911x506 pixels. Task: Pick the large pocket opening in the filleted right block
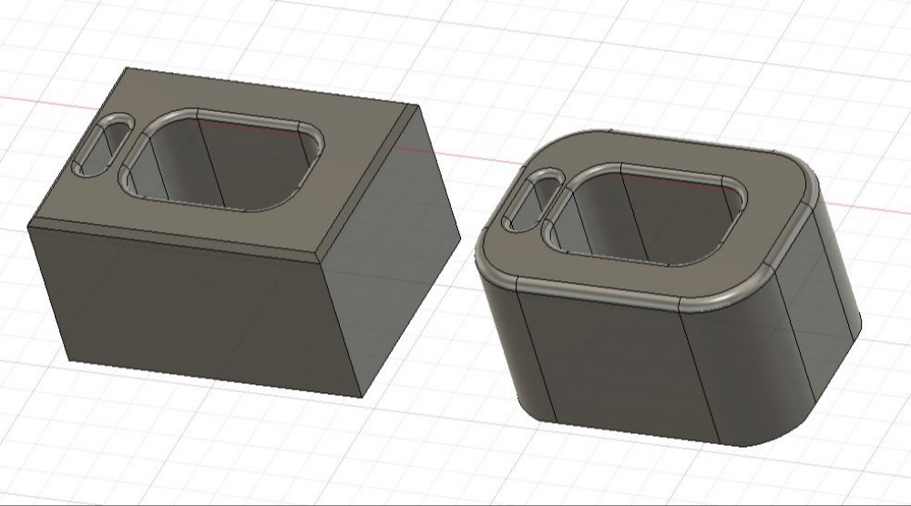pos(644,216)
